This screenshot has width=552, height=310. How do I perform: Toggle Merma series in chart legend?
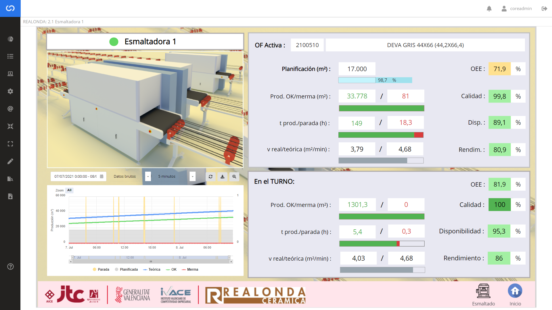click(x=190, y=270)
